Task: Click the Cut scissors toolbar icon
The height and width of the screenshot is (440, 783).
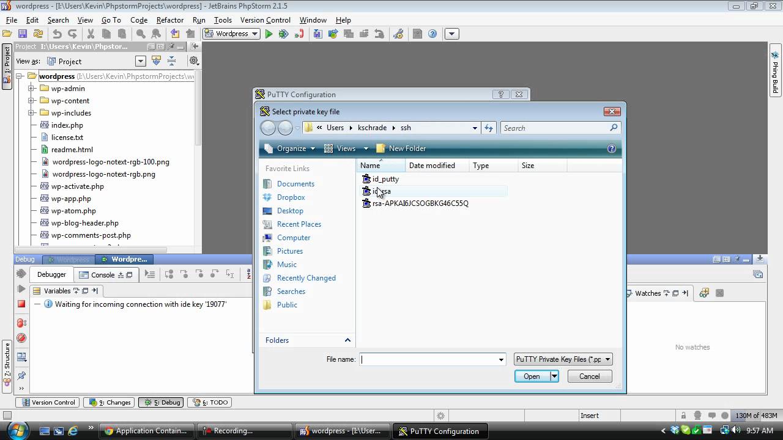Action: [91, 34]
